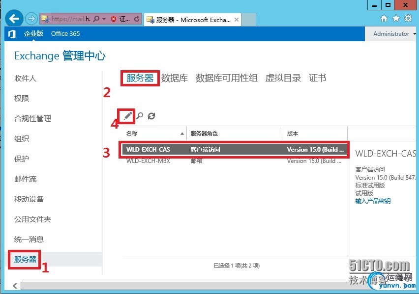Open 邮件流 in the left navigation

(x=26, y=179)
